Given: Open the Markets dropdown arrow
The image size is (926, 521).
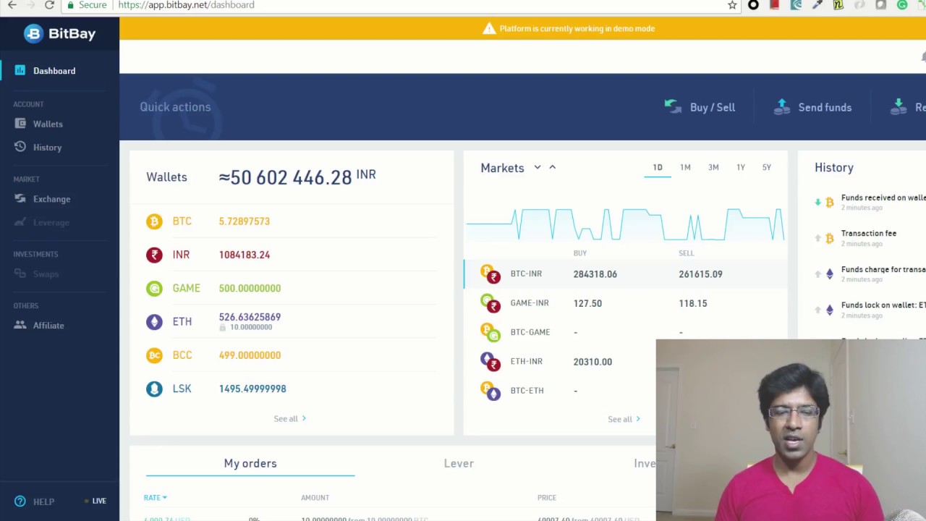Looking at the screenshot, I should pyautogui.click(x=538, y=167).
